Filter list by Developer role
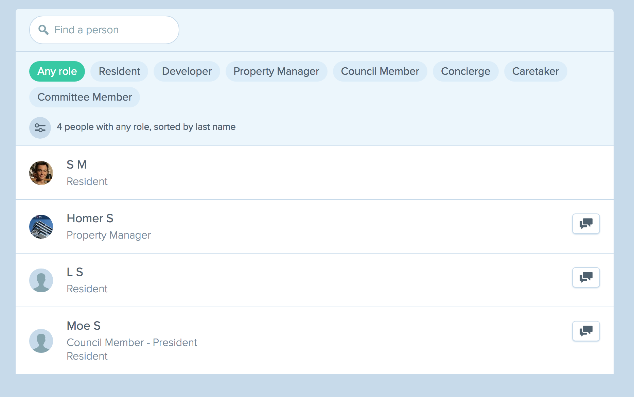Viewport: 634px width, 397px height. (187, 71)
